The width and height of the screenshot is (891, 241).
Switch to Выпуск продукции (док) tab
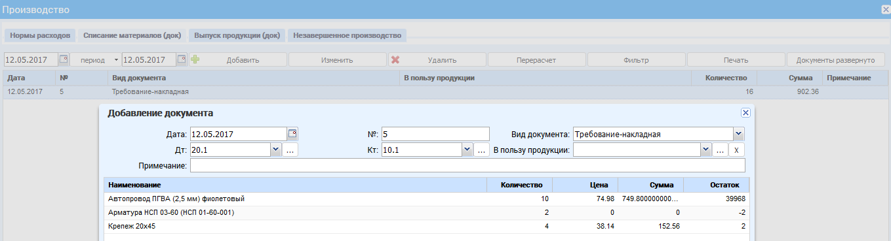235,35
